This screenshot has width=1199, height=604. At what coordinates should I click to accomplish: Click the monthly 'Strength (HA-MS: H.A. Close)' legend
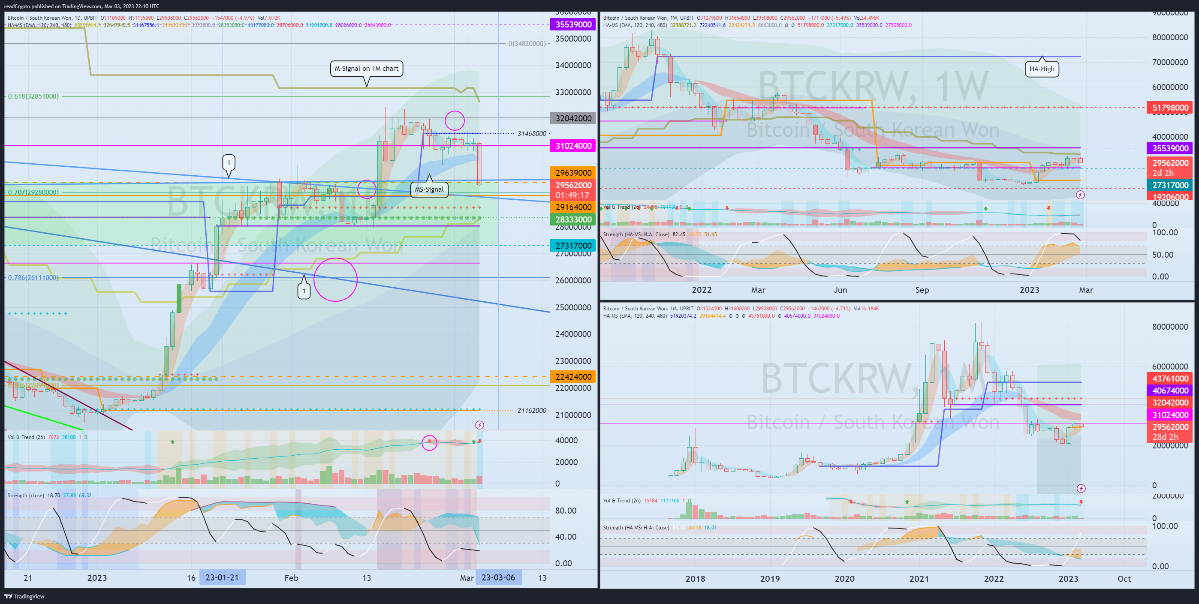click(636, 528)
